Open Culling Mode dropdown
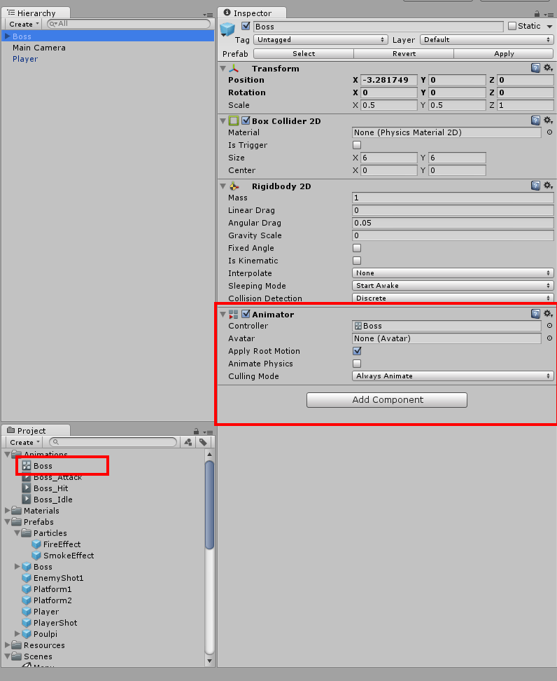This screenshot has height=681, width=557. coord(453,376)
